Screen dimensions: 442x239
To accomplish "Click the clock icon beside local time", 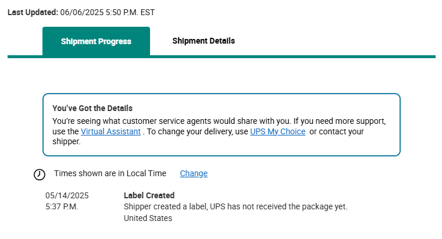I will click(x=40, y=174).
